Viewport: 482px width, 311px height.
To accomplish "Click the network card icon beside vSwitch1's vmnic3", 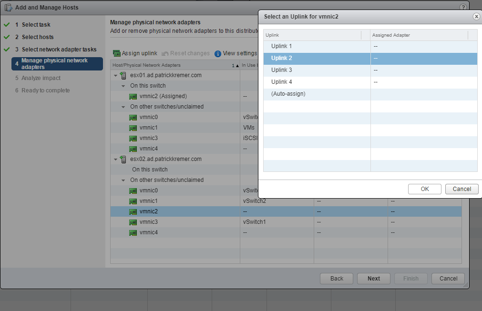I will click(x=133, y=222).
